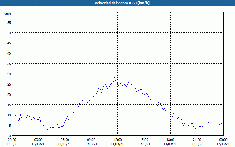Click the '03:00' time label
The height and width of the screenshot is (147, 235).
coord(38,140)
